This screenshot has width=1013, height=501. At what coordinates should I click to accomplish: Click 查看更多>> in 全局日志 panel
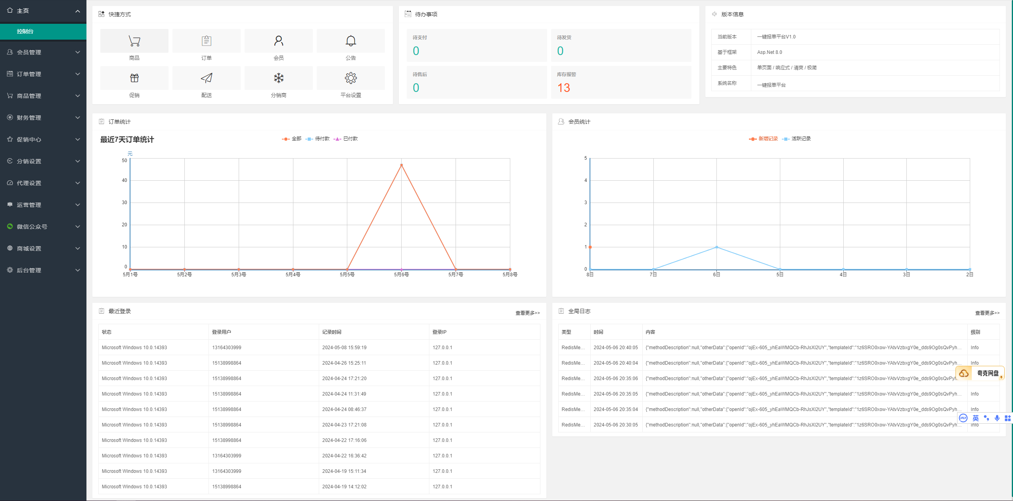(987, 313)
